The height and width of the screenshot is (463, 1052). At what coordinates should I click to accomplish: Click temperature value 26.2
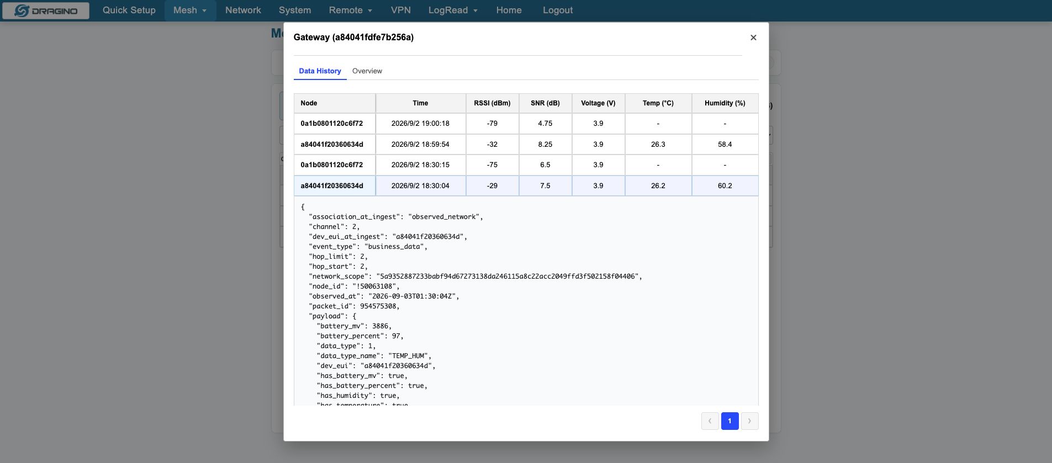coord(658,186)
